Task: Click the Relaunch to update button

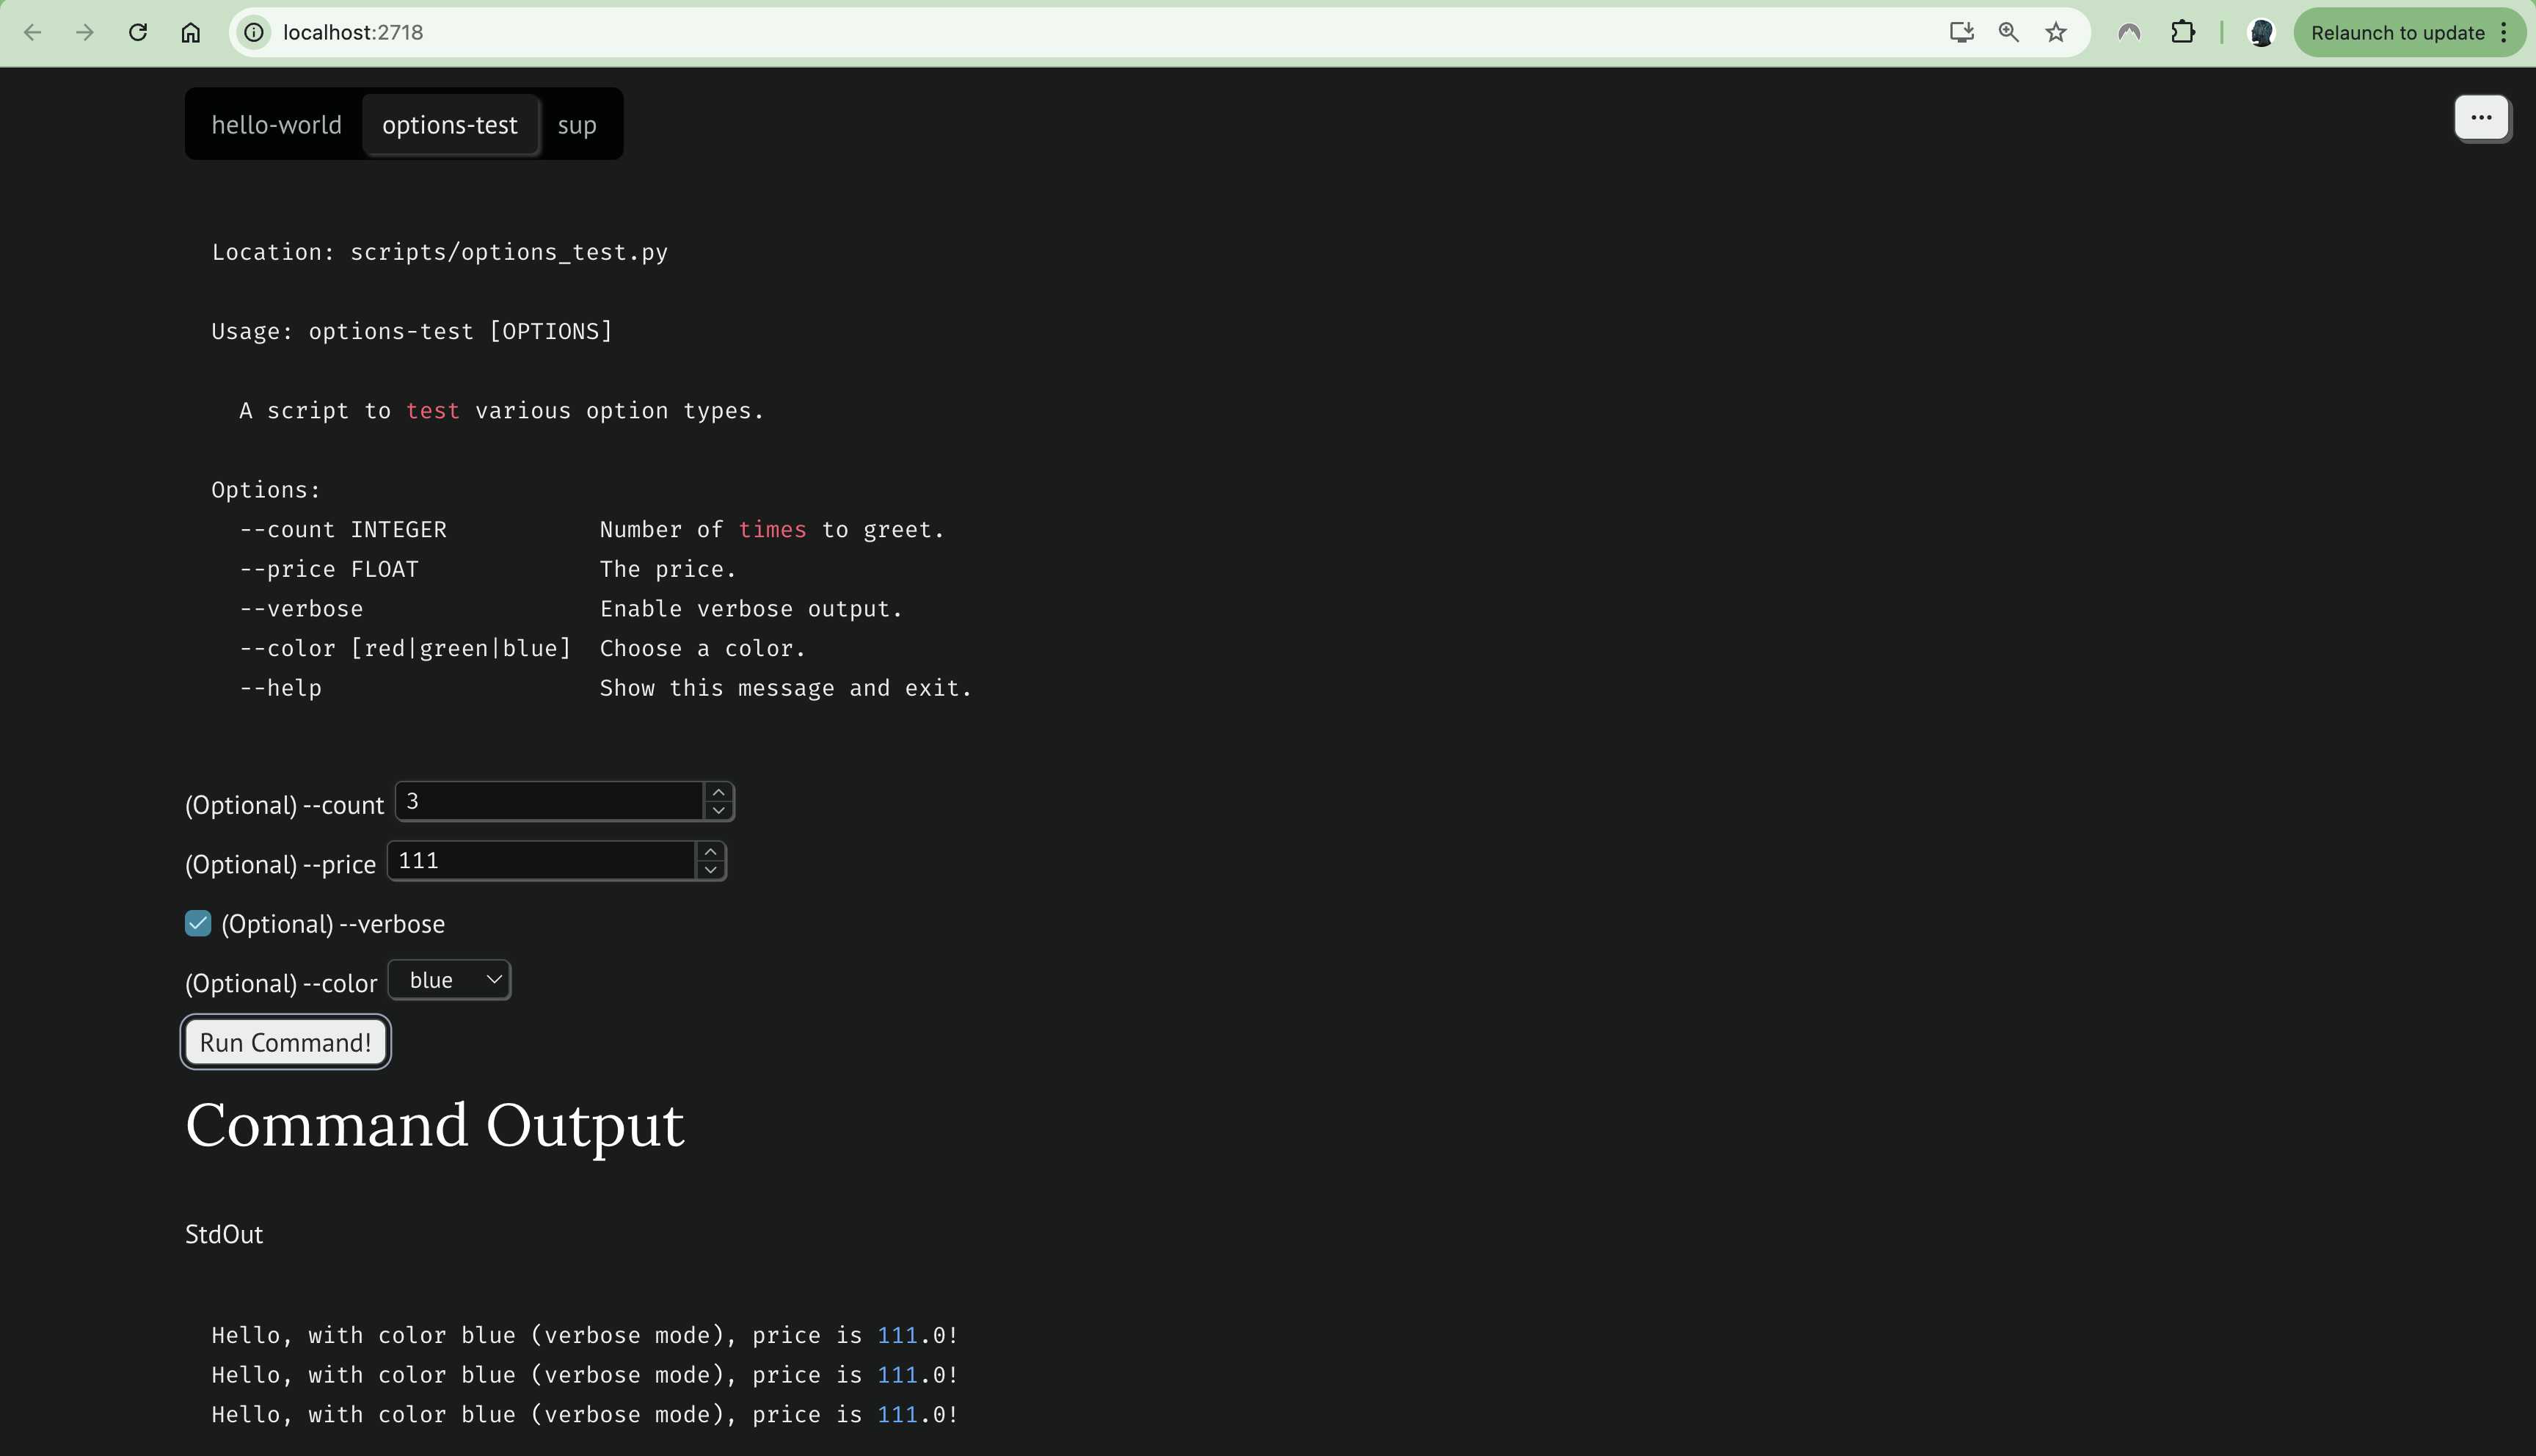Action: pyautogui.click(x=2397, y=32)
